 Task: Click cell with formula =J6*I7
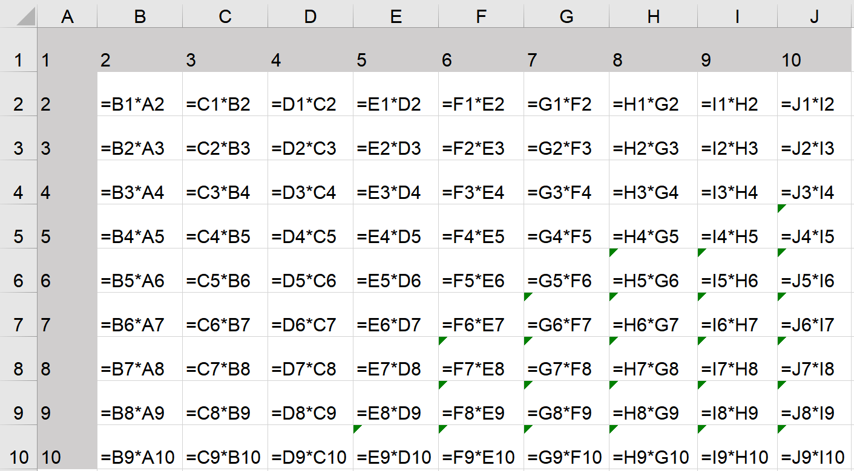click(815, 314)
